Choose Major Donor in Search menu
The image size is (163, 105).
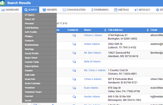click(39, 58)
